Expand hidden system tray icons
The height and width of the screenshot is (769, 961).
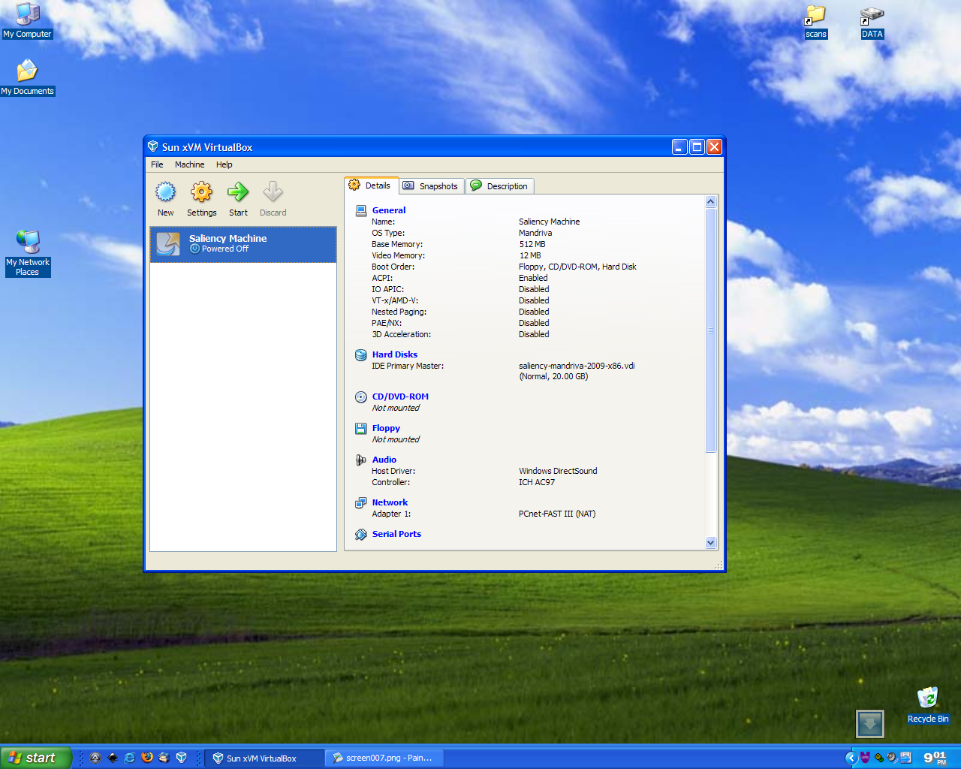coord(851,758)
